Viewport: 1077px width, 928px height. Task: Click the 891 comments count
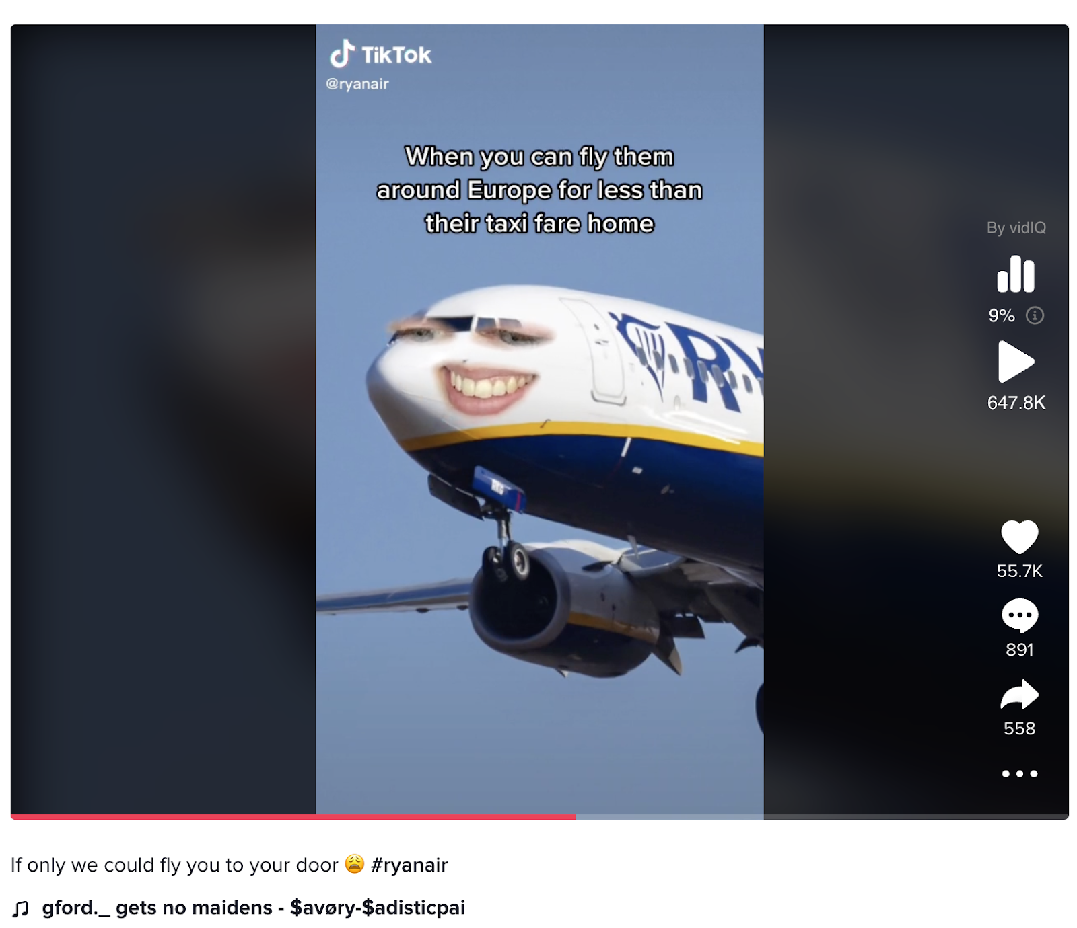(x=1019, y=650)
